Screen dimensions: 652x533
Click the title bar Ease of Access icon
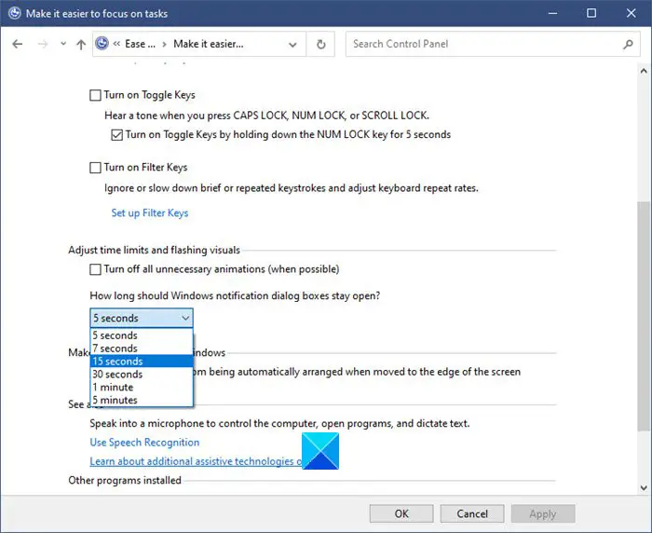point(14,13)
